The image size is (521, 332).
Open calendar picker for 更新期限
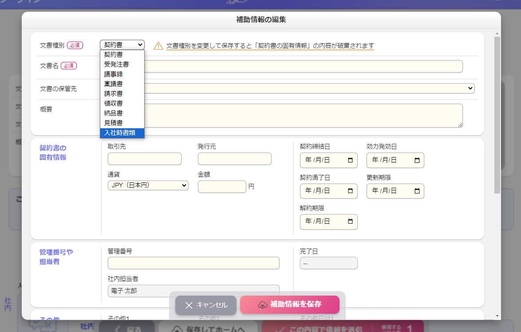click(417, 191)
